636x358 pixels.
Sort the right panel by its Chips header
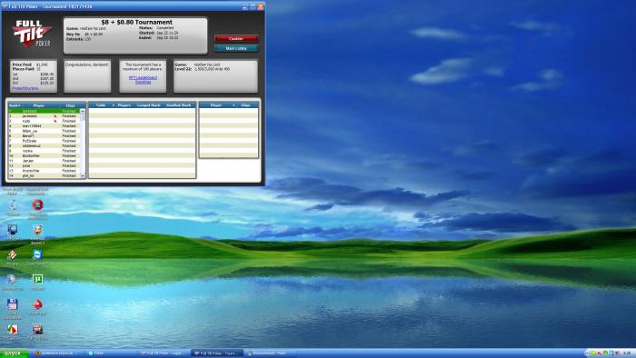click(246, 105)
